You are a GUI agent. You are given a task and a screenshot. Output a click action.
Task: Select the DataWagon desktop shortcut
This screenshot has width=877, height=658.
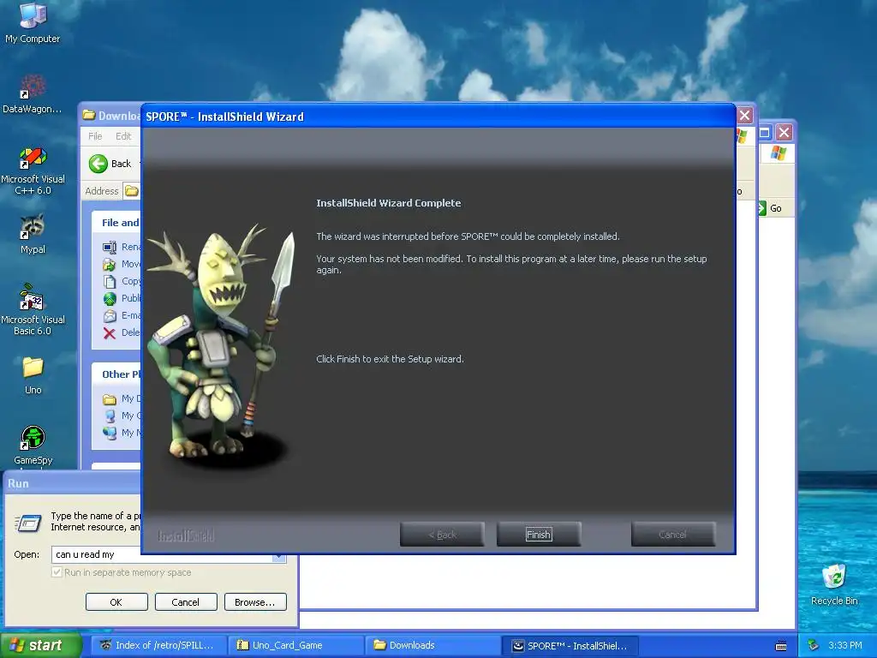point(33,94)
